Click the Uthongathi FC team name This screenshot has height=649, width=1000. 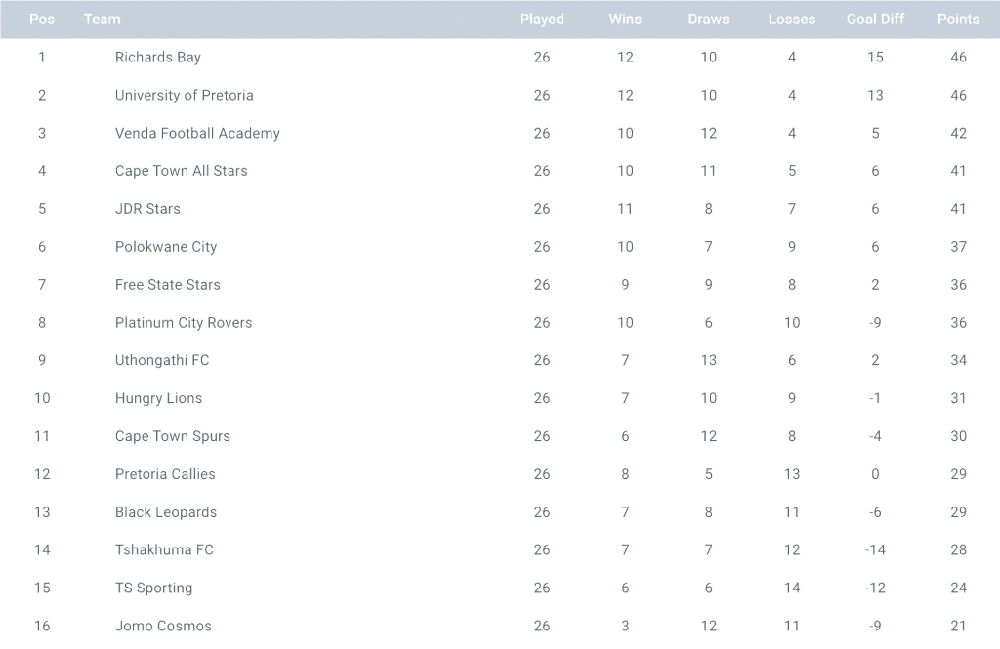point(162,360)
